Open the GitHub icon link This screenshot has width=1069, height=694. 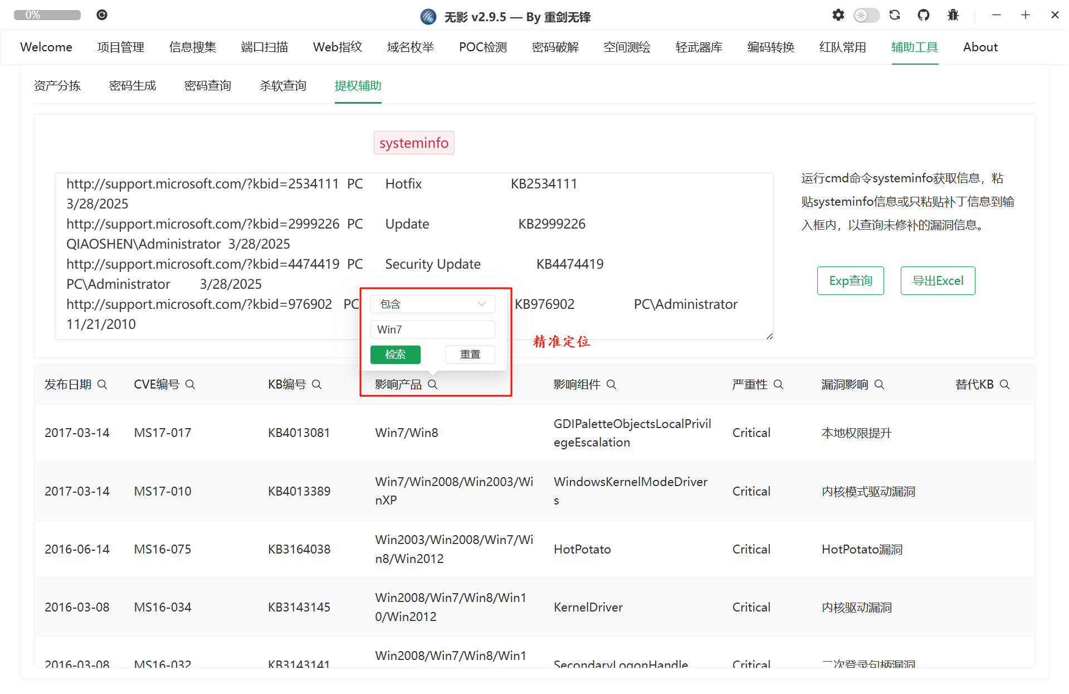tap(924, 15)
